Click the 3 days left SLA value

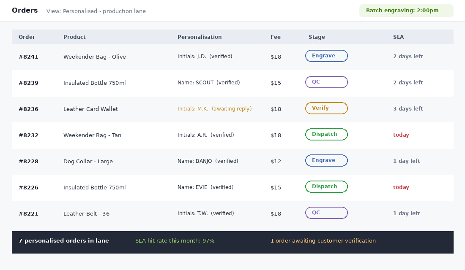click(x=408, y=109)
